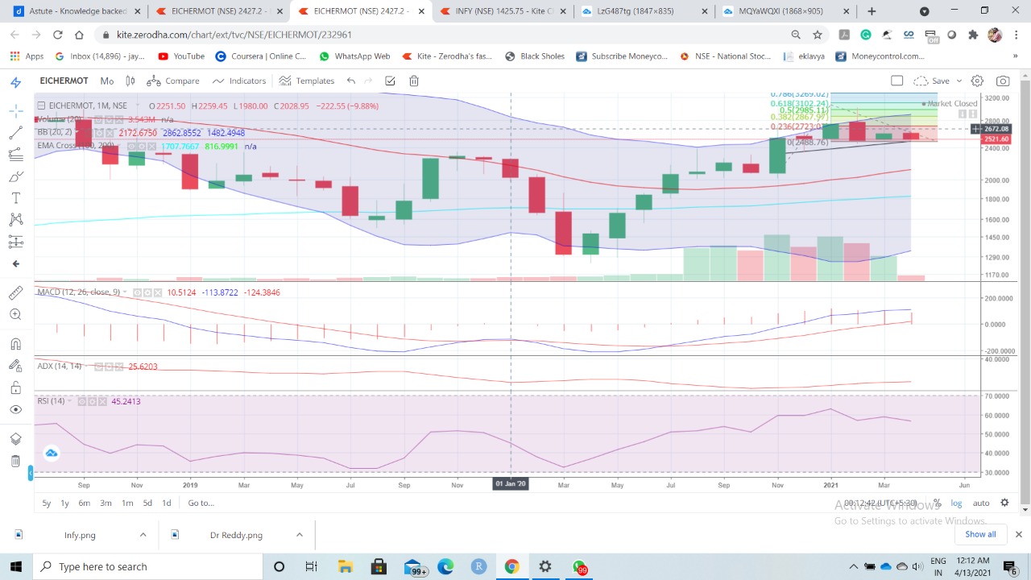The width and height of the screenshot is (1031, 580).
Task: Click the EICHERMOT symbol search field
Action: [x=64, y=81]
